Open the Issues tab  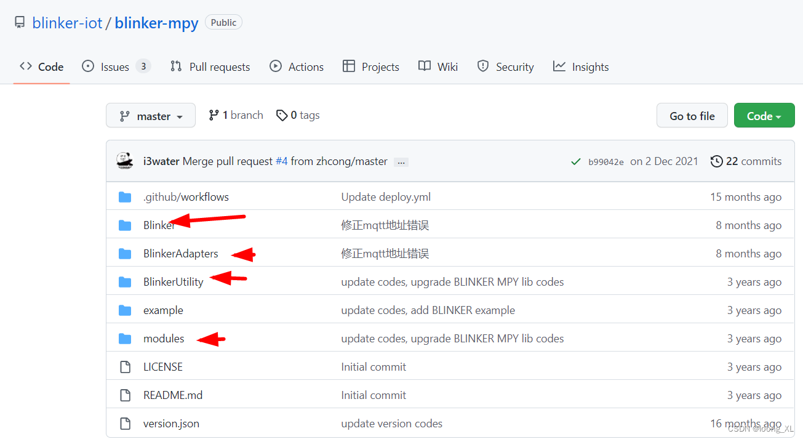pyautogui.click(x=116, y=66)
